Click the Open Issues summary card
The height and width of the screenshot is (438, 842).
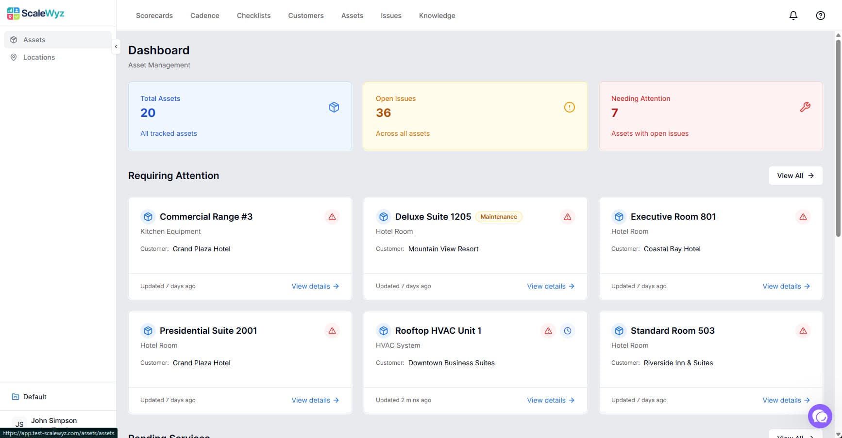click(x=475, y=116)
